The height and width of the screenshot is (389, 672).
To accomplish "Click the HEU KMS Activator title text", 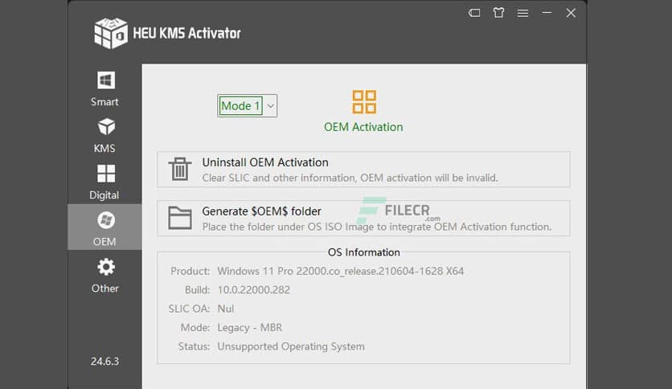I will click(186, 33).
